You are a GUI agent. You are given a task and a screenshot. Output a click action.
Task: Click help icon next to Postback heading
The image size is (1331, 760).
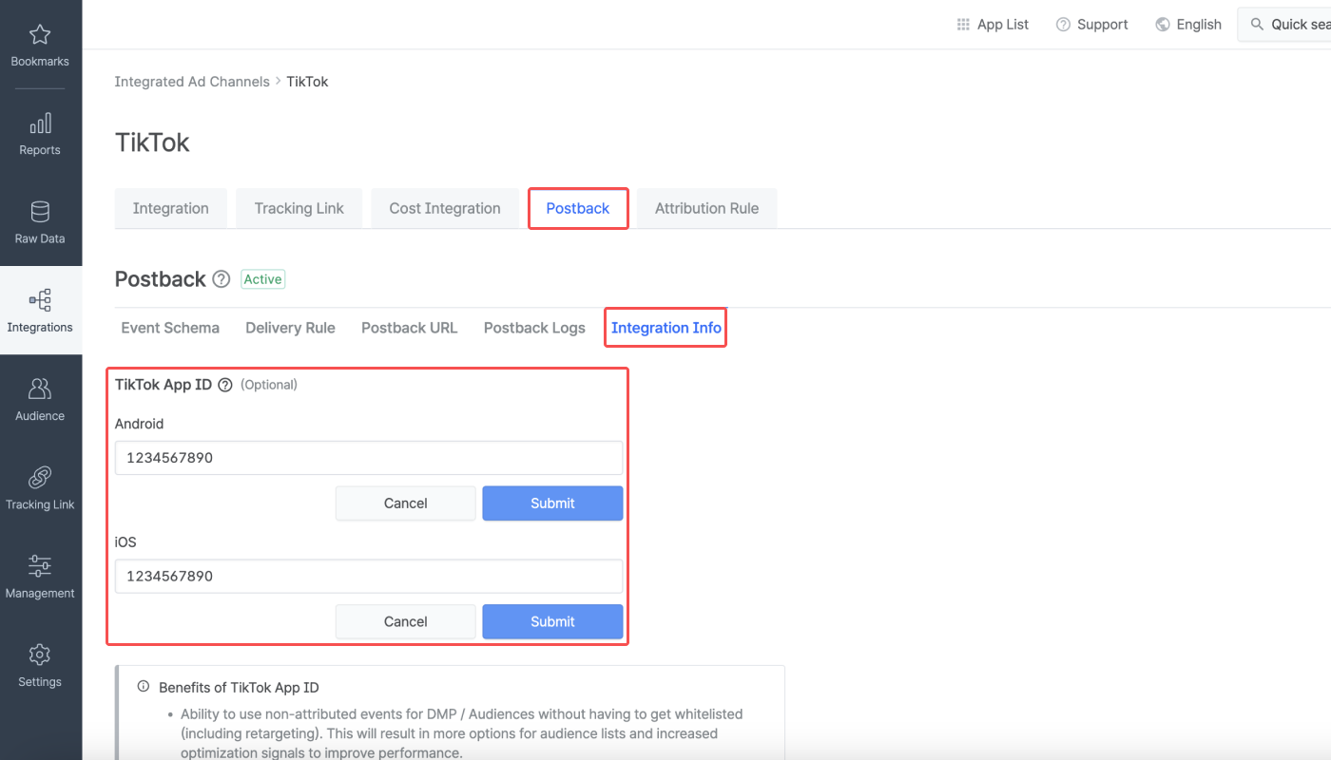click(x=221, y=279)
